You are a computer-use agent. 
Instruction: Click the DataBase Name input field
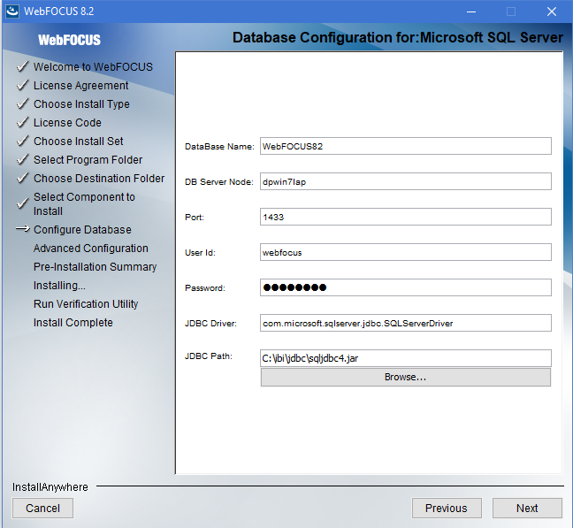405,146
